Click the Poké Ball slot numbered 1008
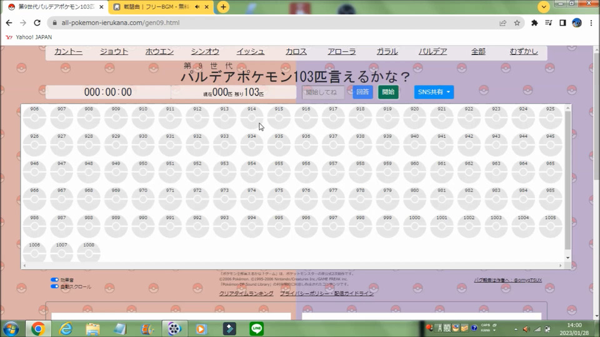This screenshot has height=337, width=600. [89, 252]
